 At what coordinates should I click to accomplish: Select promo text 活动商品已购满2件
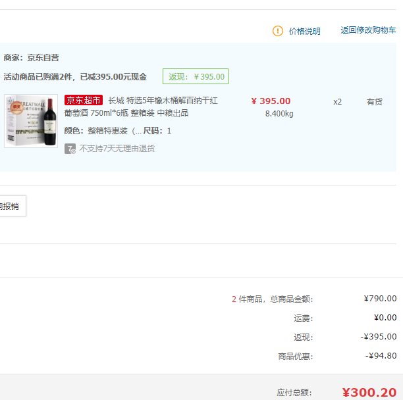(x=38, y=76)
